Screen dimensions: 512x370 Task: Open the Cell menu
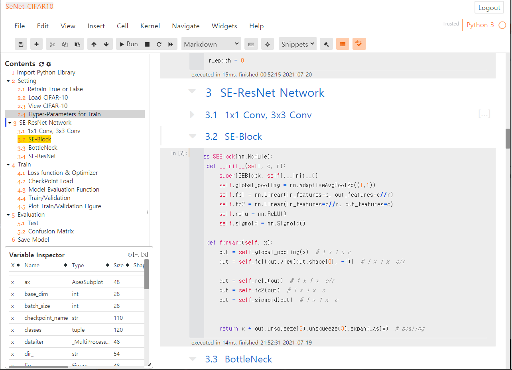pos(122,26)
